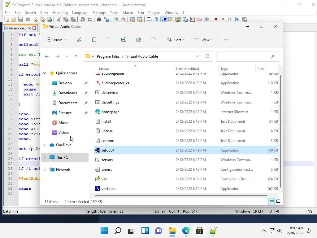Click the Zoom In icon in Notepad++
Viewport: 317px width, 238px height.
click(x=116, y=19)
